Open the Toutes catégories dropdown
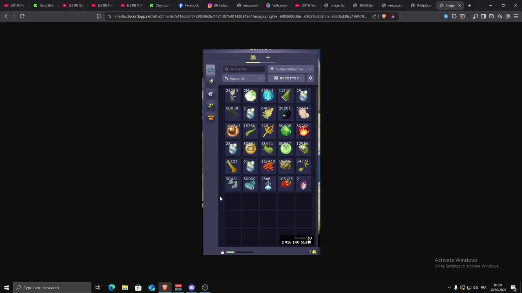This screenshot has width=522, height=293. point(291,69)
